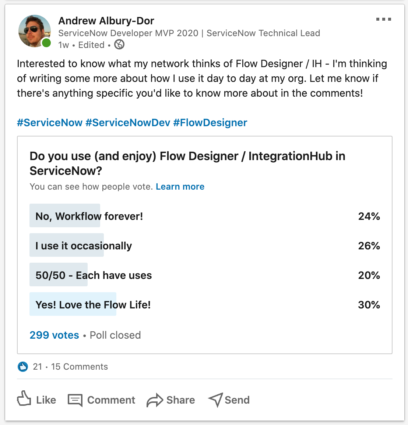Select the '50/50 - Each have uses' option
This screenshot has width=408, height=425.
(205, 274)
